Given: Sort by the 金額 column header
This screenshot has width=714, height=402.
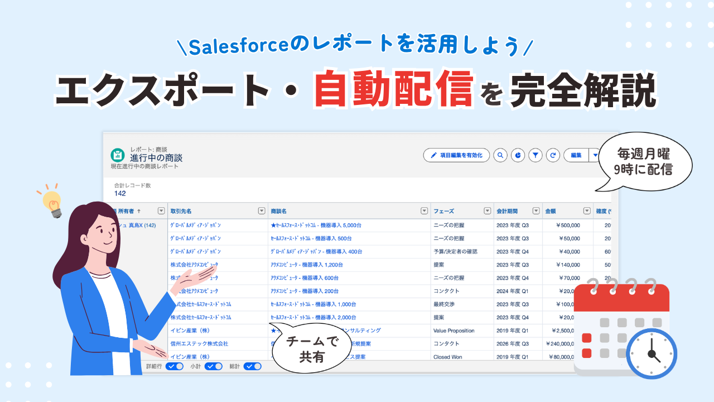Looking at the screenshot, I should (550, 212).
